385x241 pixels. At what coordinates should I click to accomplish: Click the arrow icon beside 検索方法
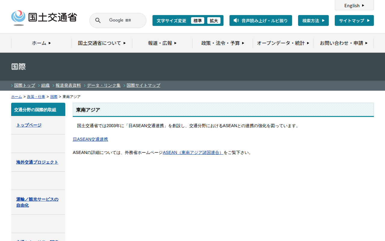323,20
